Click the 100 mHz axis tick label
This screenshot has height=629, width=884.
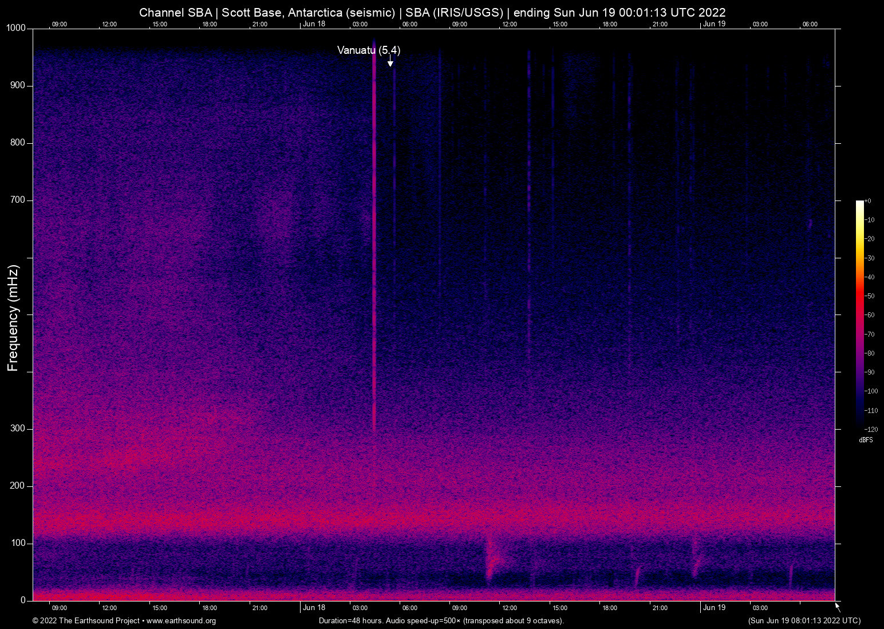pos(18,543)
